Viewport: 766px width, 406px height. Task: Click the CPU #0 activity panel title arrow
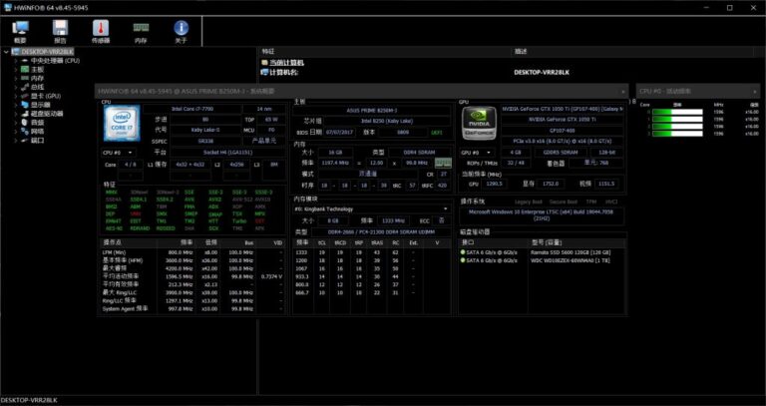coord(755,92)
